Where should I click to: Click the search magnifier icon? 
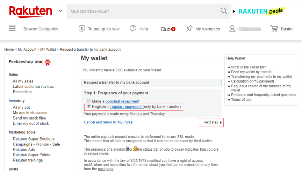(224, 11)
